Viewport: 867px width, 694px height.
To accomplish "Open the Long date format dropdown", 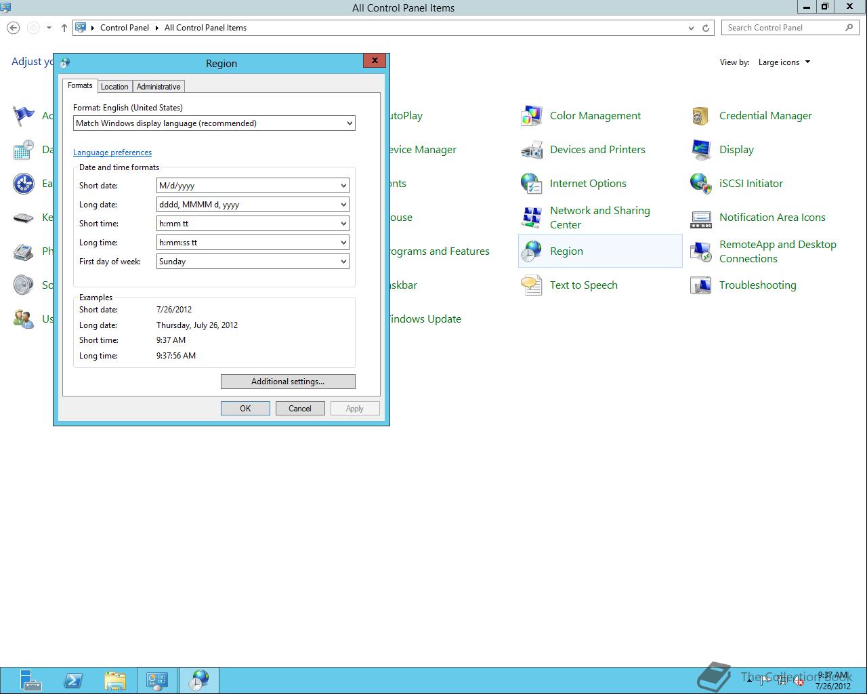I will [x=253, y=205].
